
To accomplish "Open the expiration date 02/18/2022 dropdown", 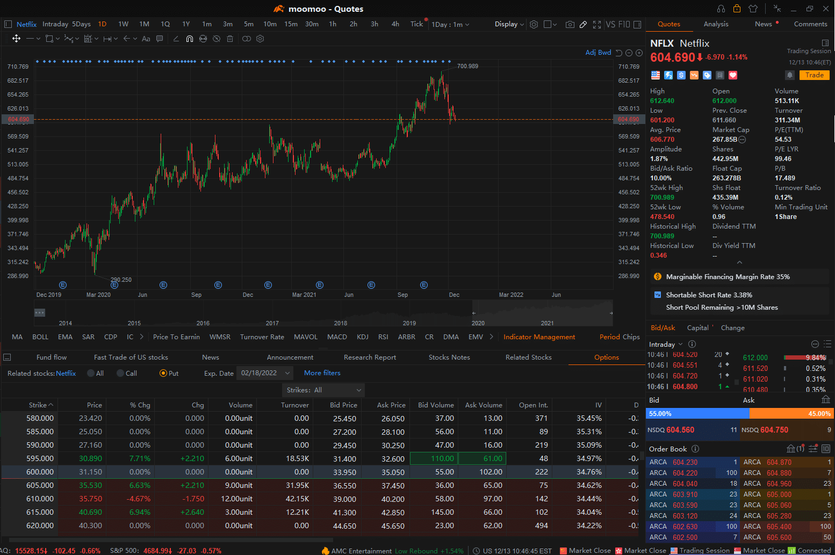I will tap(266, 373).
